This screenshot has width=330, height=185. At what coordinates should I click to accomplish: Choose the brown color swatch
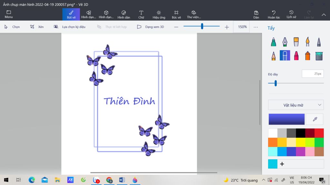click(x=319, y=152)
